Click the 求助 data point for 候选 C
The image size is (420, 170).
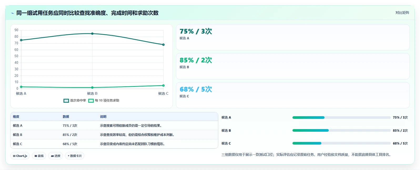click(x=163, y=86)
